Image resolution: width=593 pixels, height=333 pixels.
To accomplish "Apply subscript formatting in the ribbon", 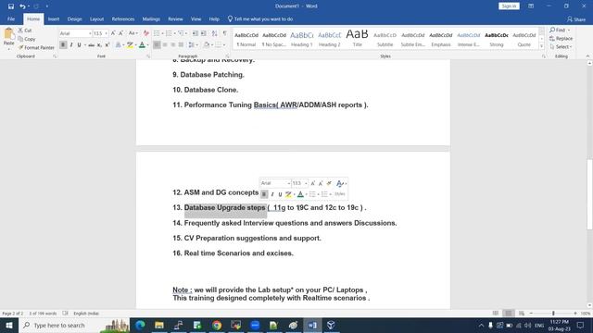I will 99,45.
